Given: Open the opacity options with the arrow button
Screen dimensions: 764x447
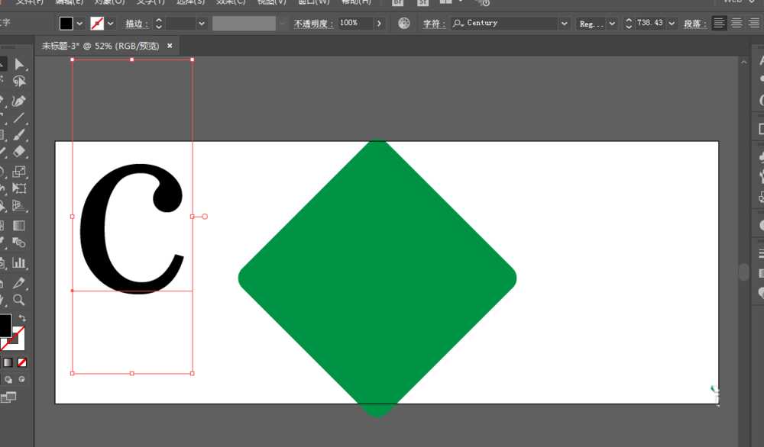Looking at the screenshot, I should 380,23.
